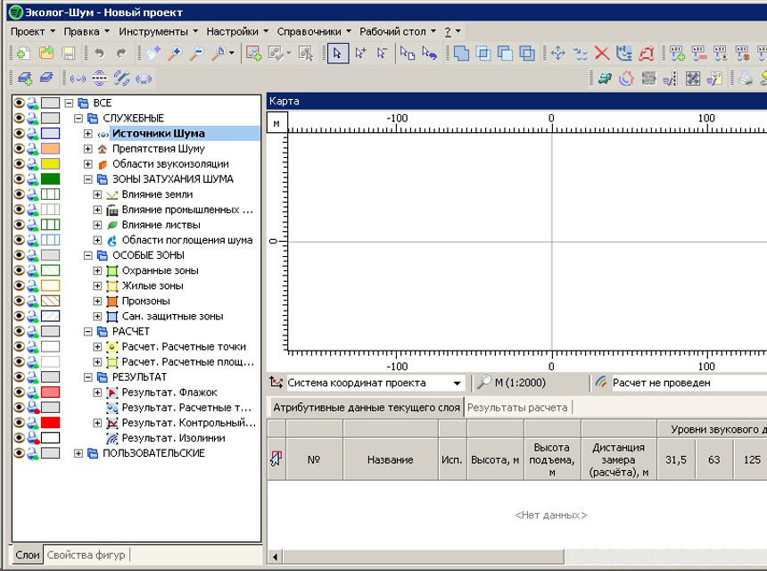Collapse the РАСЧЕТ group
Image resolution: width=767 pixels, height=571 pixels.
[x=88, y=332]
